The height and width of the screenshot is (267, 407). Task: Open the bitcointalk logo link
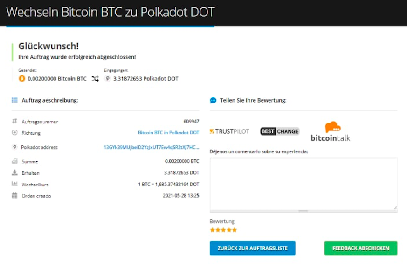pyautogui.click(x=331, y=131)
